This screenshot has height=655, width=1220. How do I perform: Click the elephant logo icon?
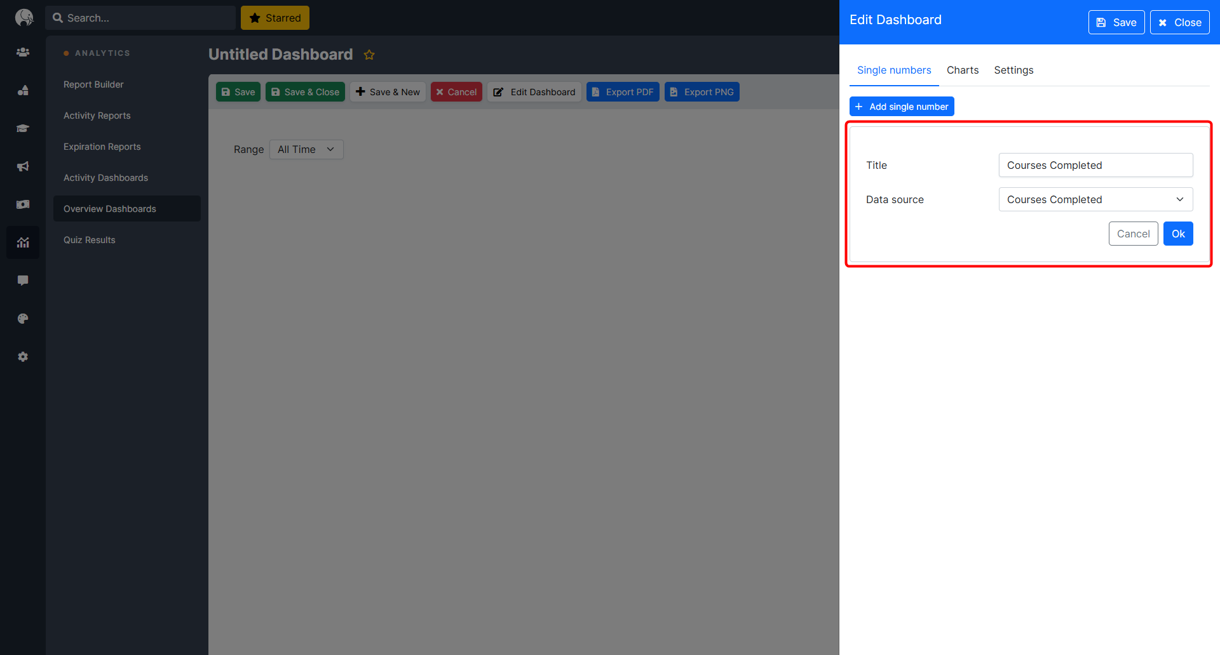[24, 17]
